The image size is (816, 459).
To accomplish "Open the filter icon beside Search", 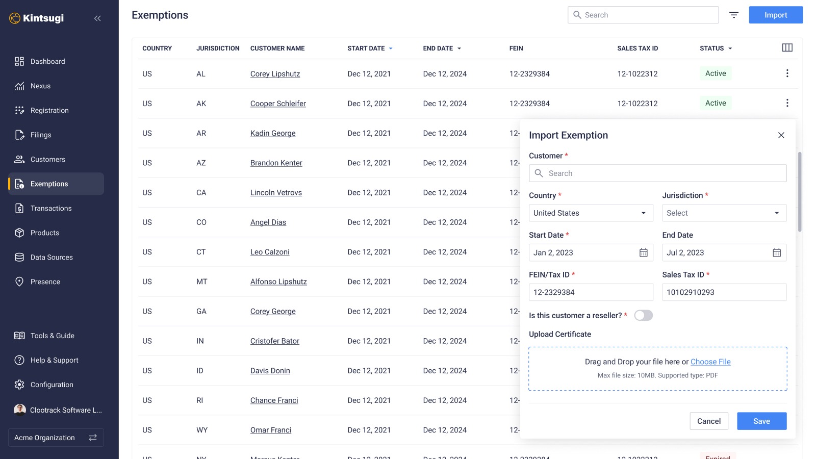I will tap(733, 15).
